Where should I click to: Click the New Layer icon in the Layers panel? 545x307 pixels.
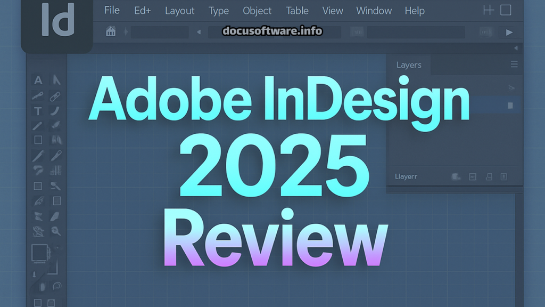pos(489,176)
